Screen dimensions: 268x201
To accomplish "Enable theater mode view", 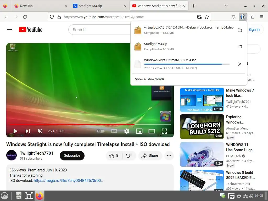I will [152, 131].
